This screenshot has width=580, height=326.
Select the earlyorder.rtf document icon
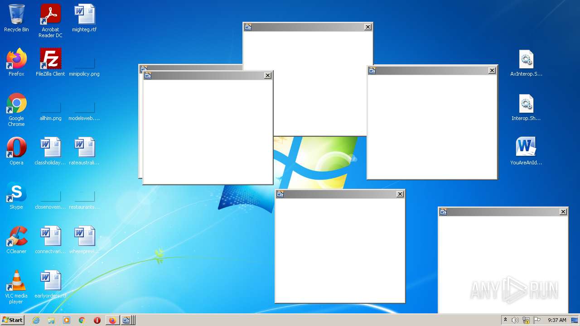coord(50,284)
